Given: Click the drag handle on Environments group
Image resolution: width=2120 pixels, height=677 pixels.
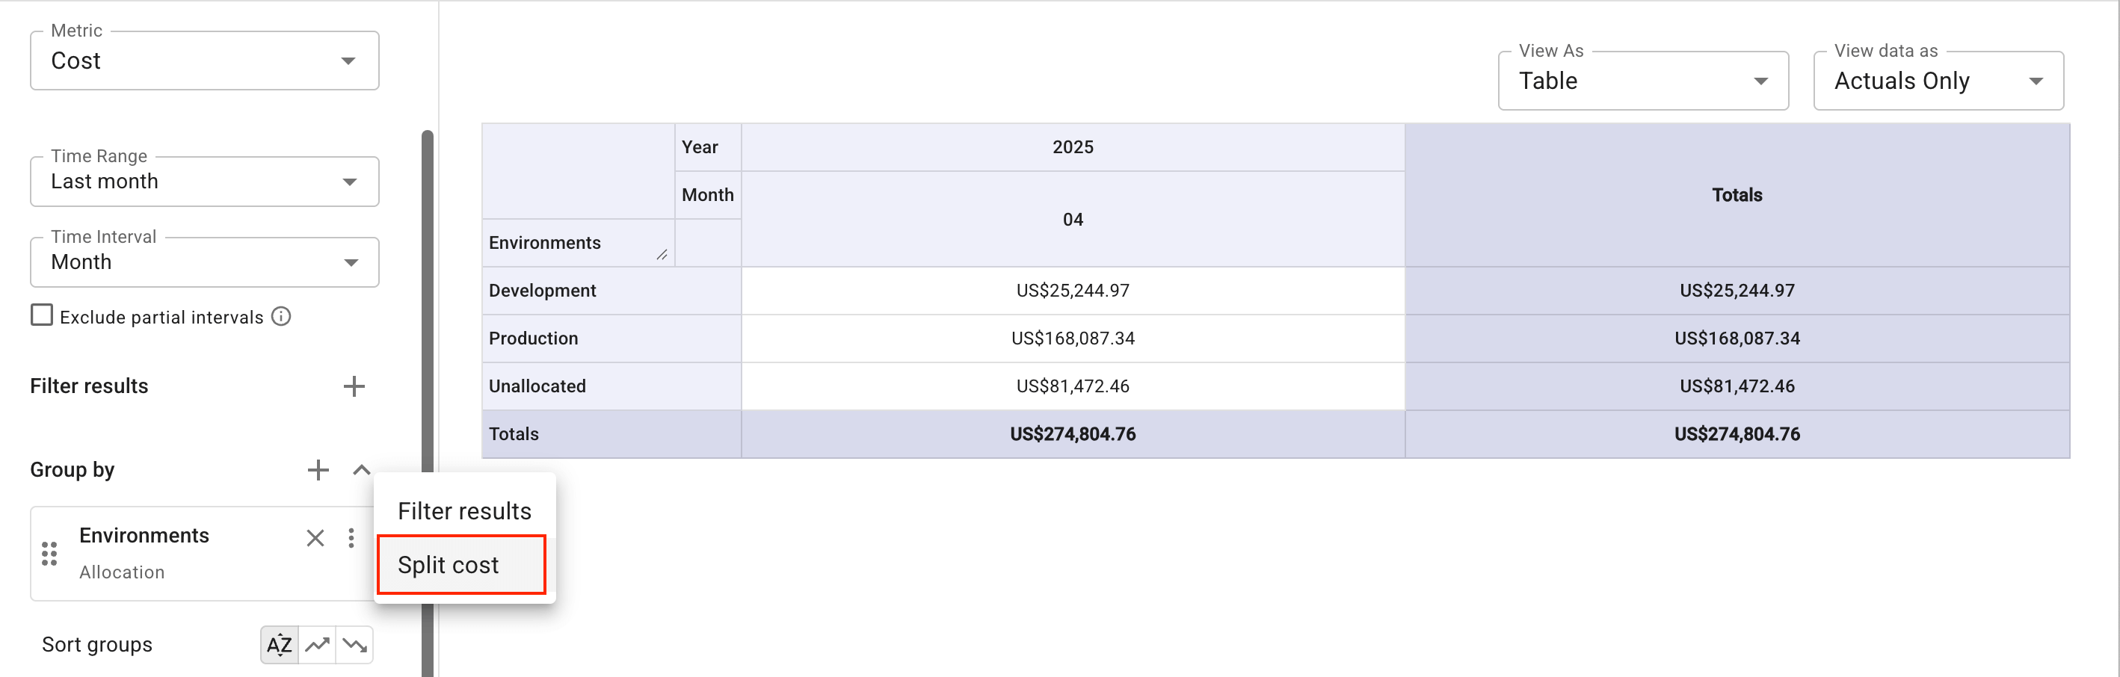Looking at the screenshot, I should [49, 553].
